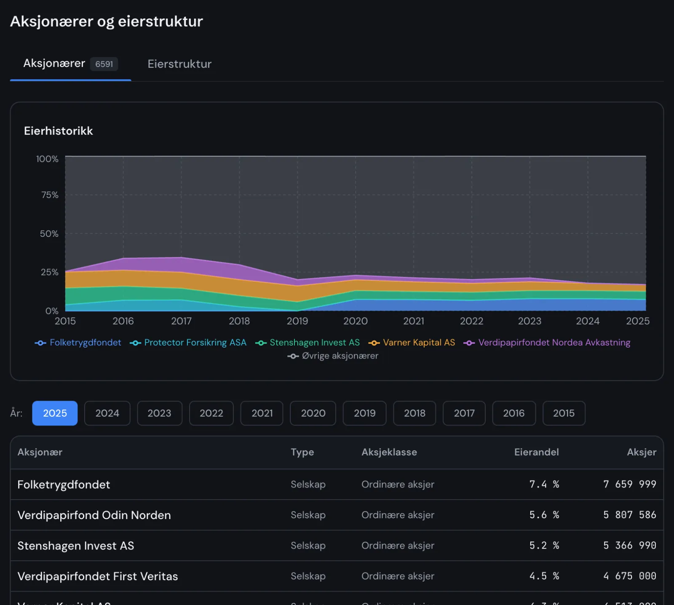Toggle Øvrige aksjonærer legend series
The image size is (674, 605).
[x=333, y=356]
